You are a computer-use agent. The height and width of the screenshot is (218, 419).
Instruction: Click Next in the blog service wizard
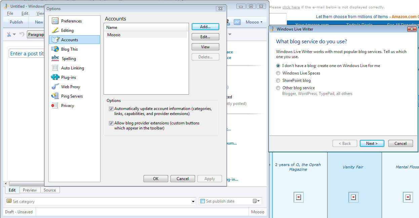tap(372, 144)
